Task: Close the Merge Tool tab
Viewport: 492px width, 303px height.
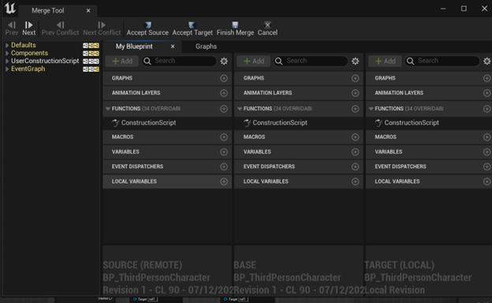Action: coord(88,11)
